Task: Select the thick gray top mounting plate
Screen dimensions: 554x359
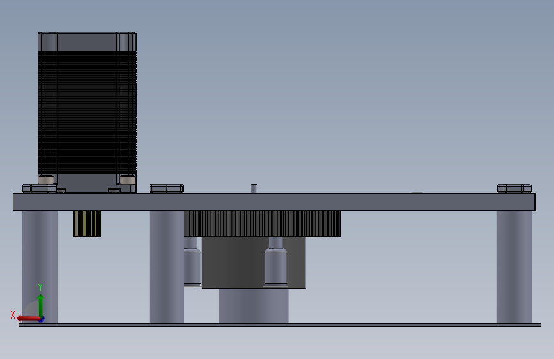Action: point(275,202)
